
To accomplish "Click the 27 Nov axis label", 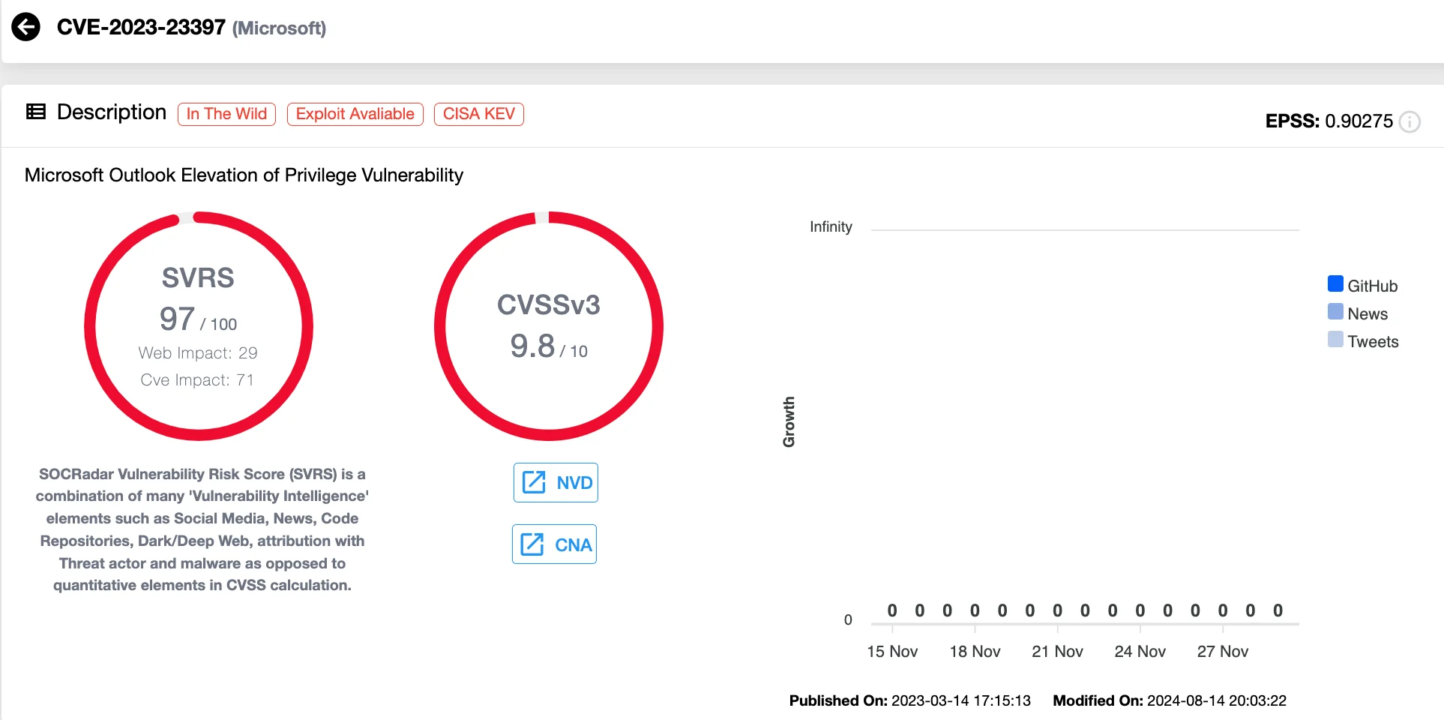I will pos(1222,652).
